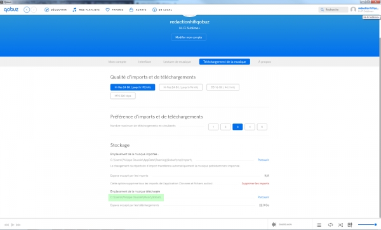Click Parcourir for imported music location

coord(264,160)
